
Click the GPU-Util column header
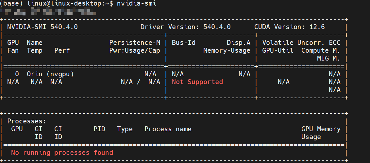click(277, 50)
